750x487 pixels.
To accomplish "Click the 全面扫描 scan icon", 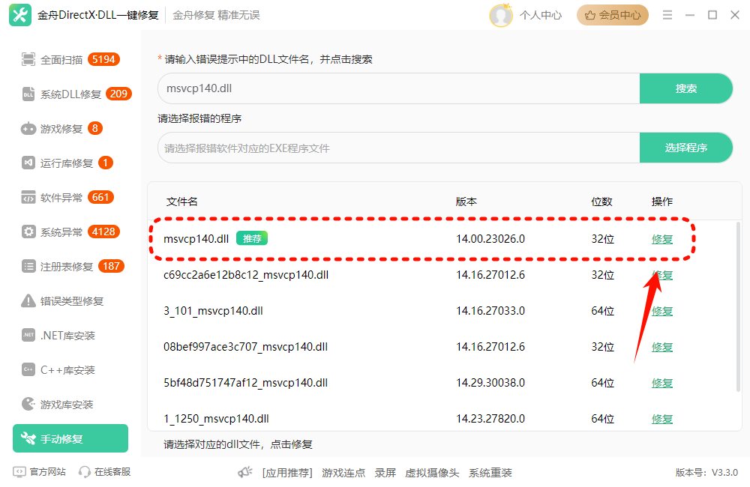I will coord(28,60).
